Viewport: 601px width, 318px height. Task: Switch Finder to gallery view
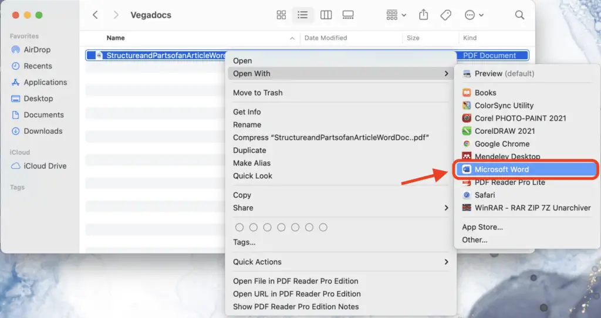tap(348, 15)
